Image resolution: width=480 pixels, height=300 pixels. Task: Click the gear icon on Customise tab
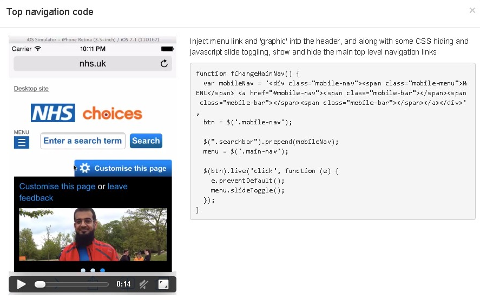(85, 168)
